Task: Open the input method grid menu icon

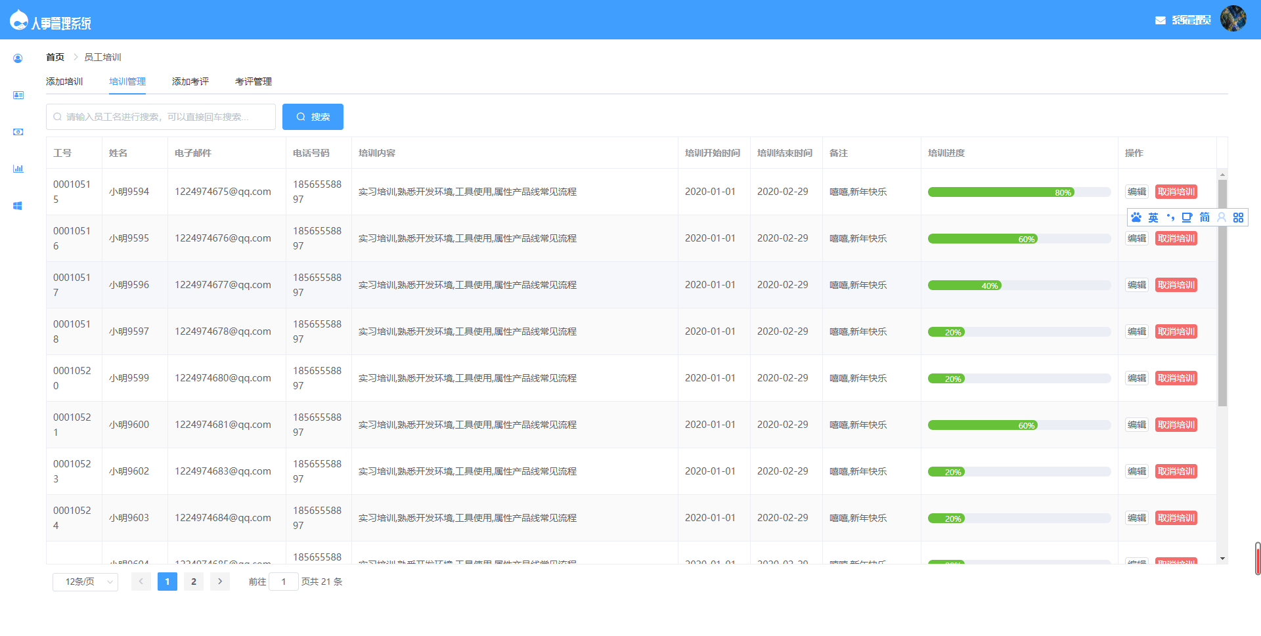Action: click(x=1239, y=217)
